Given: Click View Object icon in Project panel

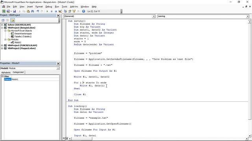Looking at the screenshot, I should coord(7,20).
